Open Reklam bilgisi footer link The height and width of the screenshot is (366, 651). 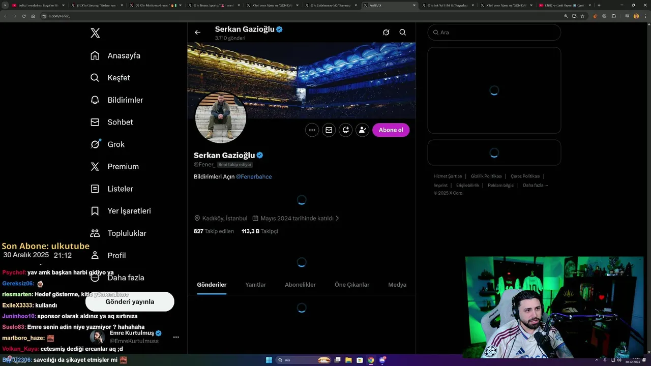[x=501, y=186]
